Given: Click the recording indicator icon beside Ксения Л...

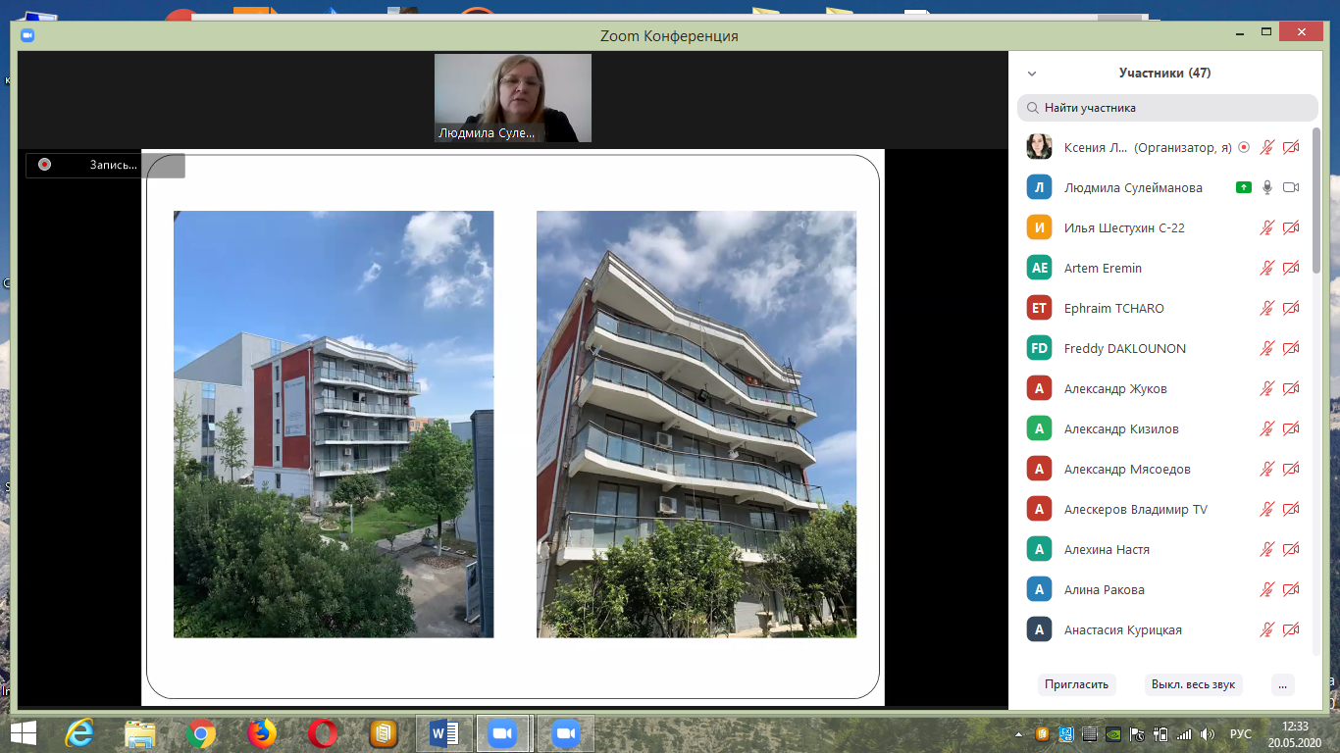Looking at the screenshot, I should pos(1244,147).
